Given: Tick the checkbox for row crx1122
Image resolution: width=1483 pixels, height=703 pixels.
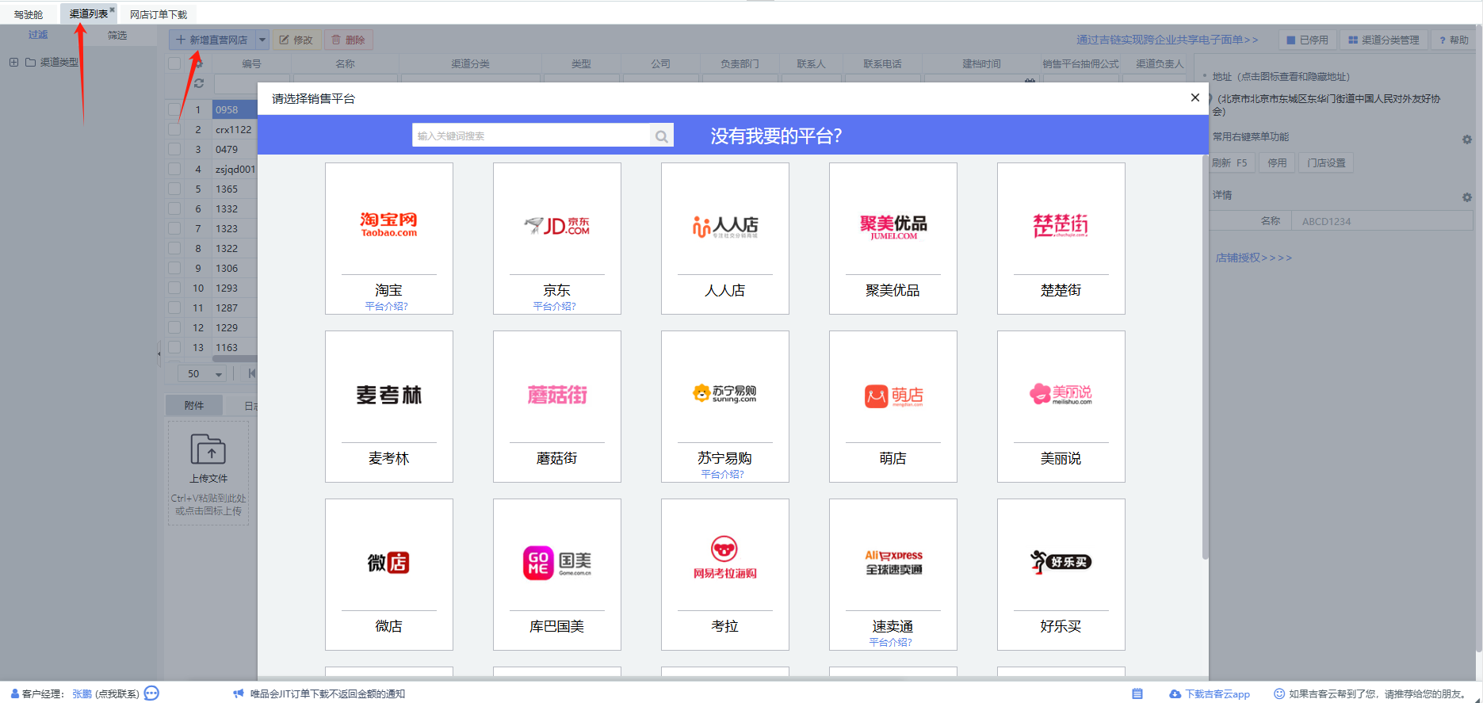Looking at the screenshot, I should [x=174, y=129].
